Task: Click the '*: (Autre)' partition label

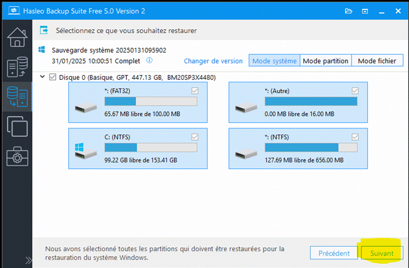Action: pyautogui.click(x=277, y=91)
